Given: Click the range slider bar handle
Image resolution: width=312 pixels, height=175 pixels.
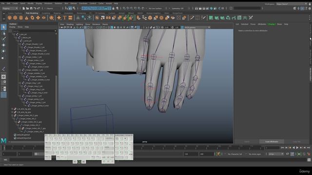Looking at the screenshot, I should coord(36,154).
